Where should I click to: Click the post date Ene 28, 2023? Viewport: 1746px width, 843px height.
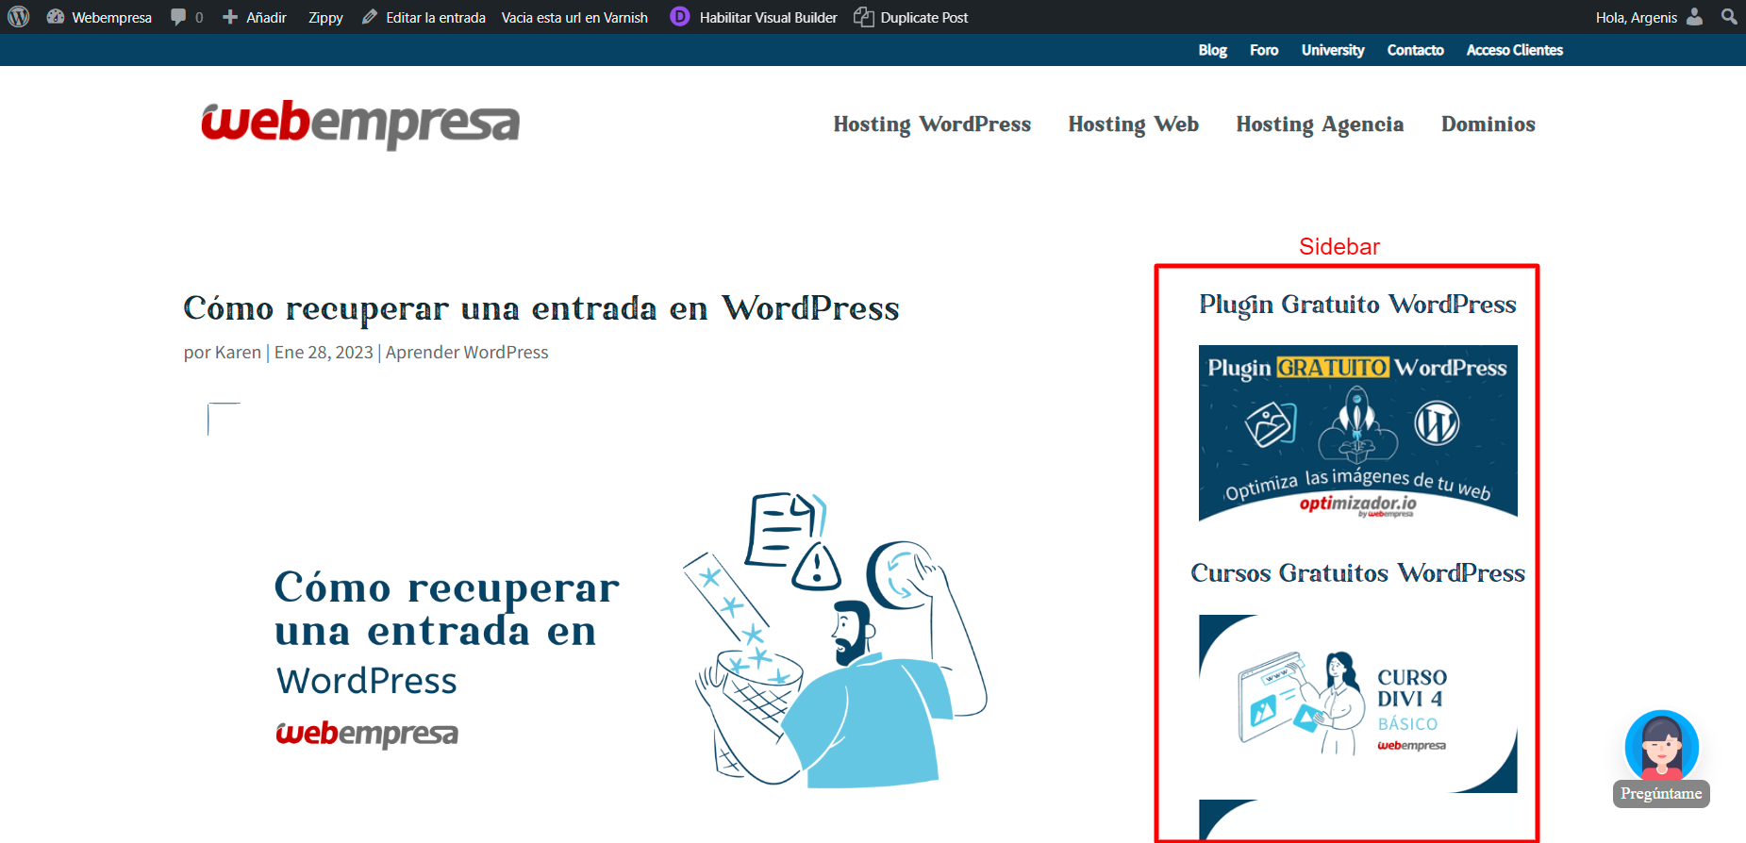click(324, 352)
